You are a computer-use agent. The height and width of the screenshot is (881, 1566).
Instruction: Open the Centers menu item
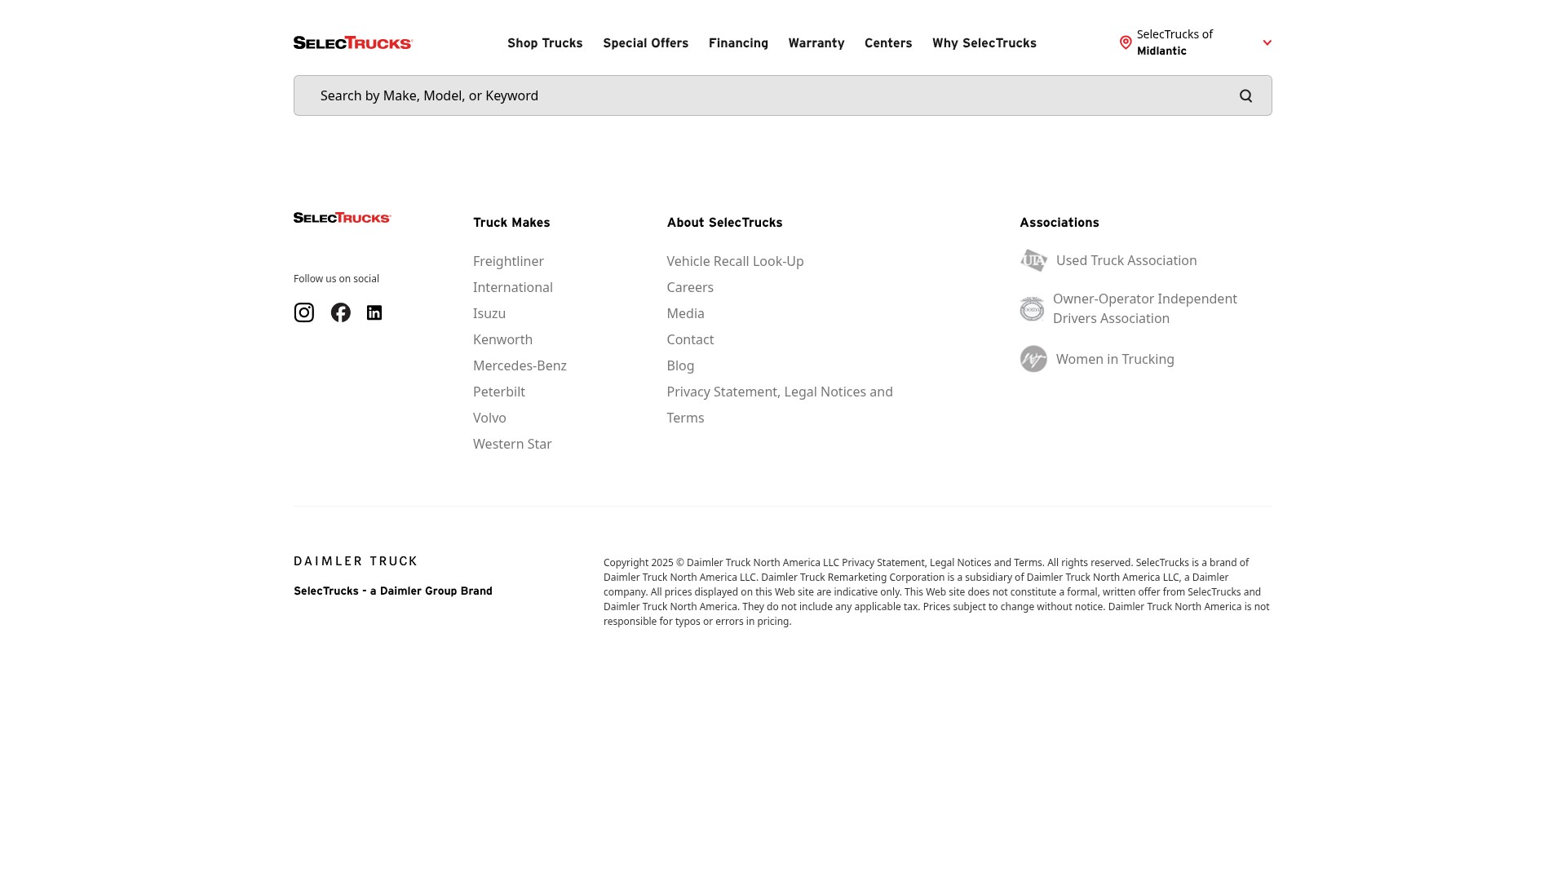point(888,42)
